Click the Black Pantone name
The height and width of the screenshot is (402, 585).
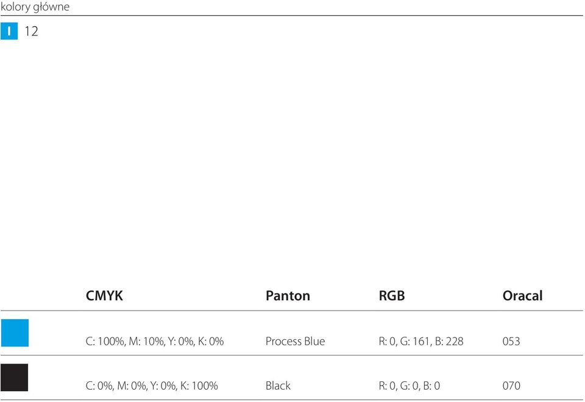278,386
